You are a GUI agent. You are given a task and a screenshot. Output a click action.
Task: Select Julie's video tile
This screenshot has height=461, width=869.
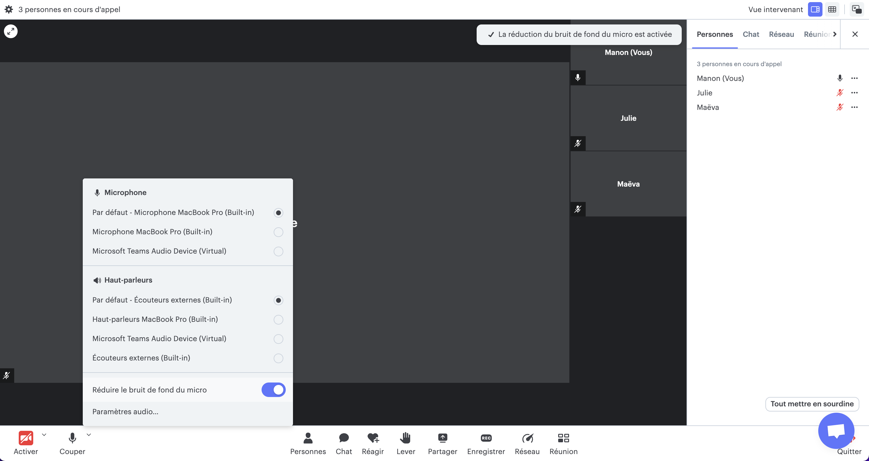tap(628, 118)
